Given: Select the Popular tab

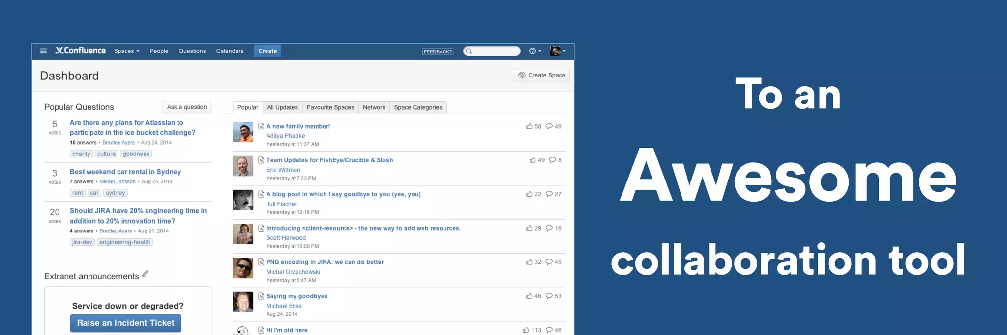Looking at the screenshot, I should (248, 107).
